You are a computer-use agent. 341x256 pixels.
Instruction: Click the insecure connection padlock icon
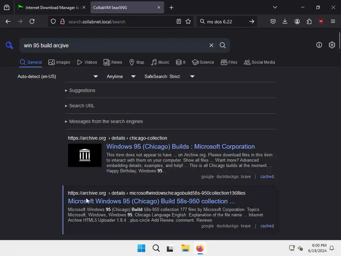tap(62, 21)
